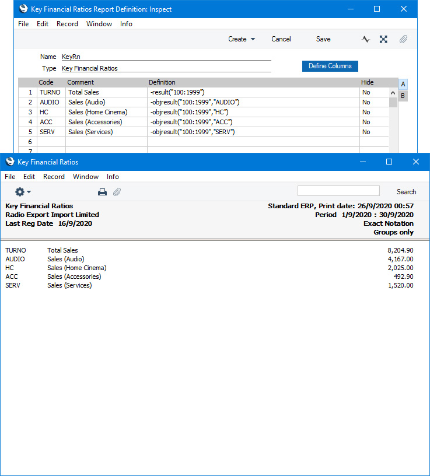Click Sales (Services) comment cell in definition table
The width and height of the screenshot is (430, 476).
[x=106, y=132]
